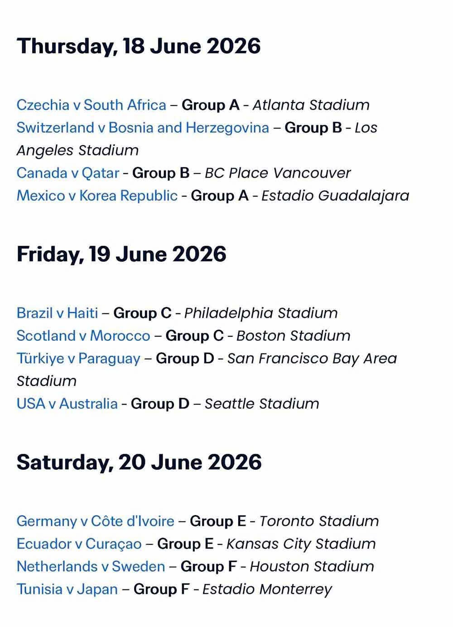453x627 pixels.
Task: Click the Canada v Qatar fixture link
Action: click(x=68, y=173)
